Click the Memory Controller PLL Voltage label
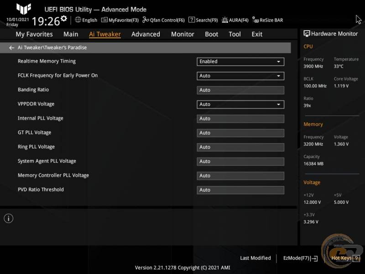365x274 pixels. (x=53, y=175)
